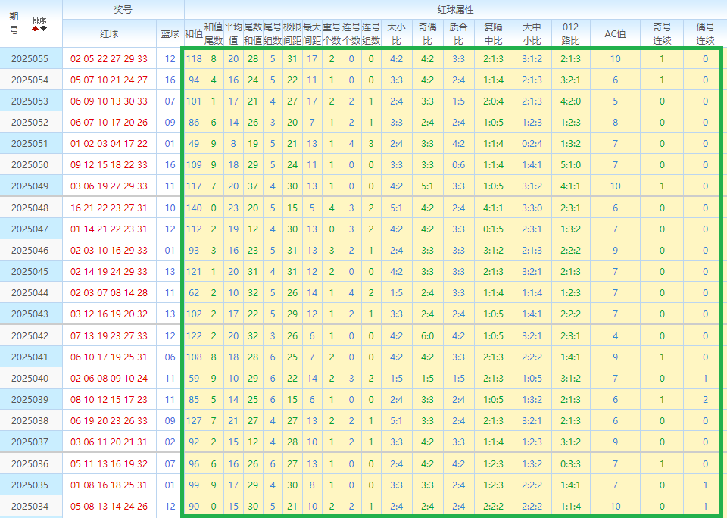Click the 连号组数 column header
The image size is (727, 518).
(371, 33)
